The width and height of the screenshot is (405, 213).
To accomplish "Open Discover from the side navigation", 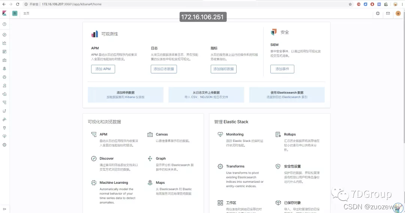I will pyautogui.click(x=4, y=35).
